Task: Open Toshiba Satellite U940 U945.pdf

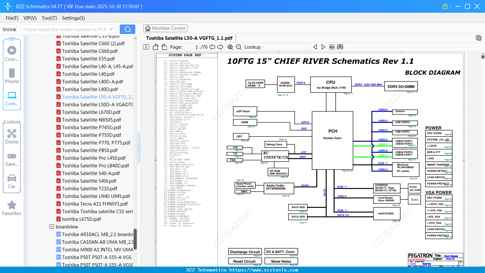Action: point(96,196)
